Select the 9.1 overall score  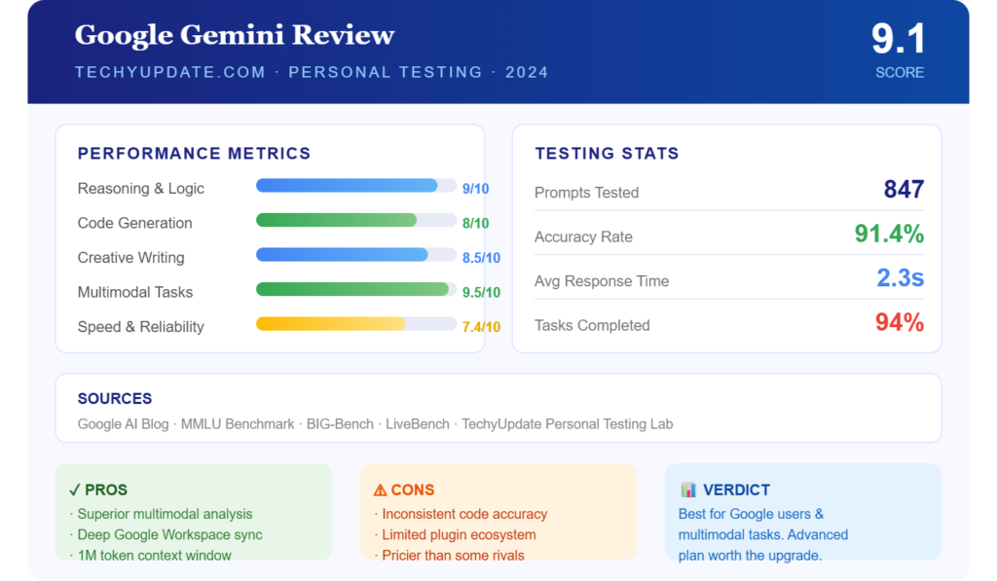898,39
